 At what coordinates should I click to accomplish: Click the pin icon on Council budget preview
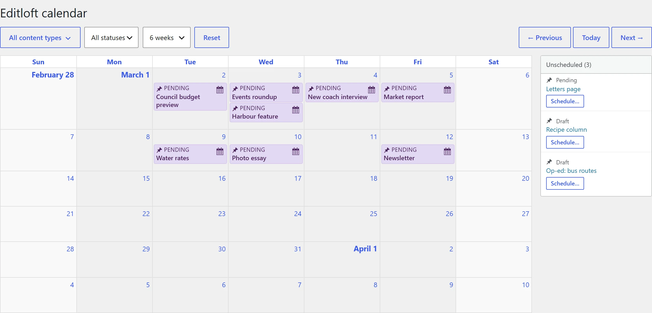(x=159, y=89)
